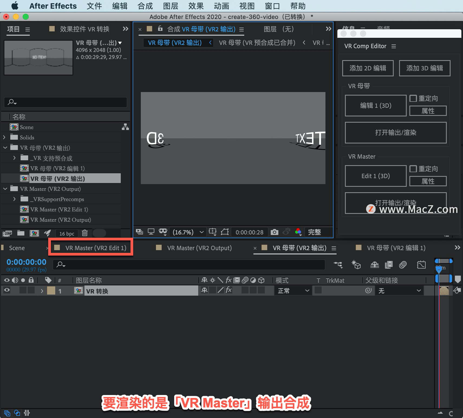Click the project search field
Viewport: 463px width, 418px height.
(66, 102)
